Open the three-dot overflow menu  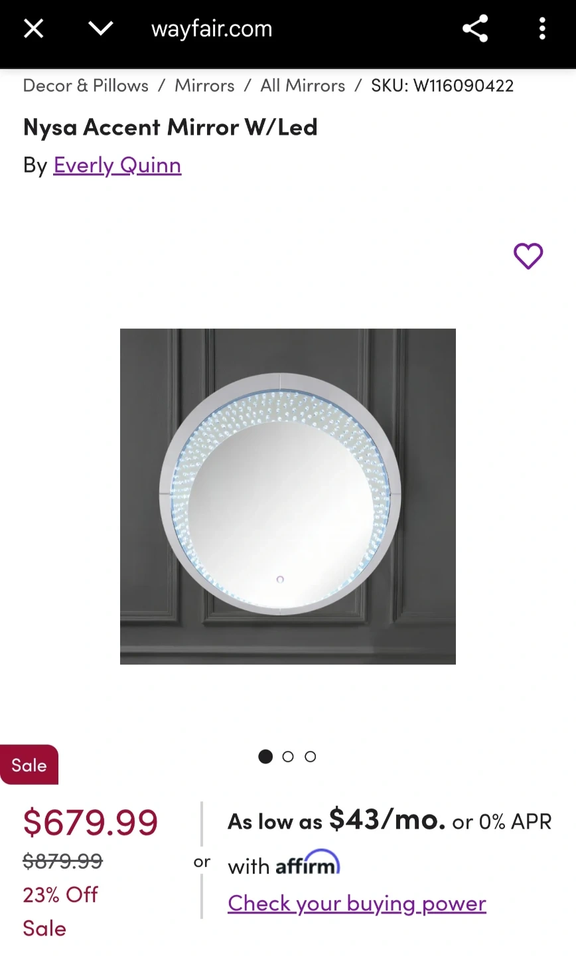coord(542,29)
